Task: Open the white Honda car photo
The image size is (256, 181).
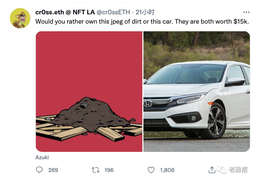Action: click(197, 92)
